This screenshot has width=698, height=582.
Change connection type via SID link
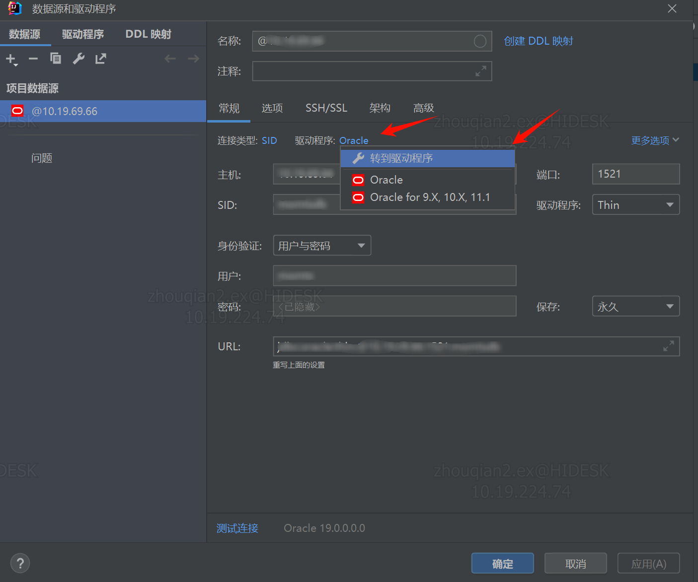[x=269, y=140]
